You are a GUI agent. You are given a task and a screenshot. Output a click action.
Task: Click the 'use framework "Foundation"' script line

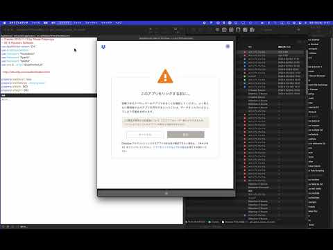tap(18, 53)
